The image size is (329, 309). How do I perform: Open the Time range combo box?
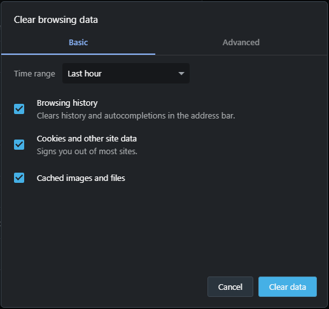126,73
